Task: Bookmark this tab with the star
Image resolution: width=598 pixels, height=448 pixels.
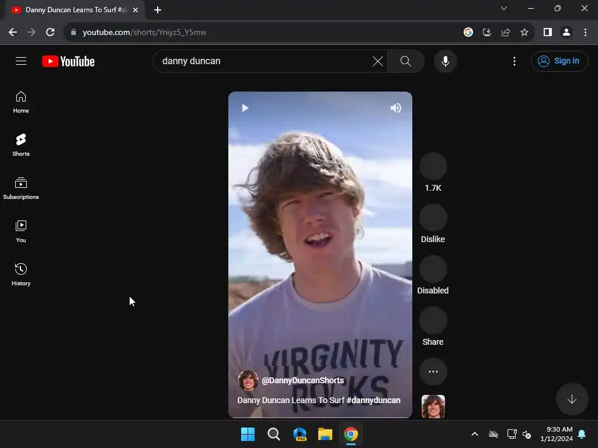Action: 524,33
